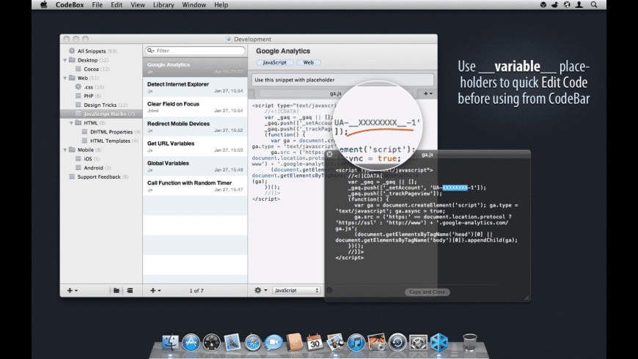Open the gear action menu below the editor
Screen dimensions: 638x359
coord(260,290)
